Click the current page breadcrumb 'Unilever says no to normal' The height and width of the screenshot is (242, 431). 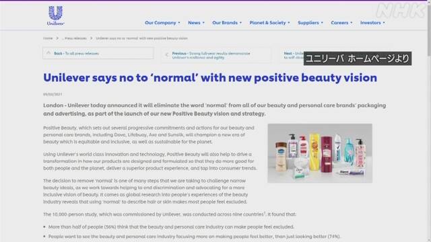141,38
